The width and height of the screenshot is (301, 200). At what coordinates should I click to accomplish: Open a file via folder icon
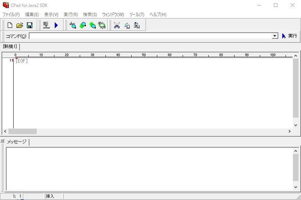[x=20, y=25]
